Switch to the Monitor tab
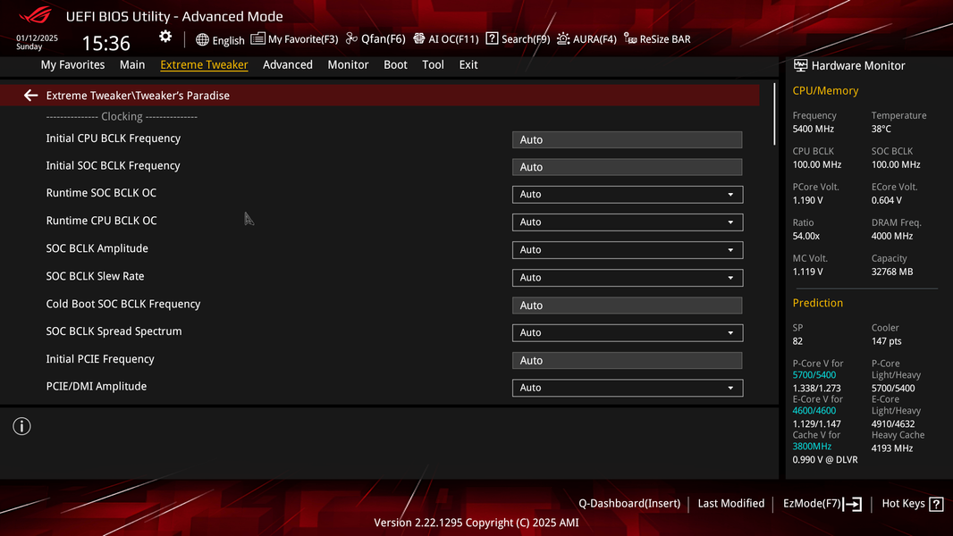The image size is (953, 536). (348, 65)
